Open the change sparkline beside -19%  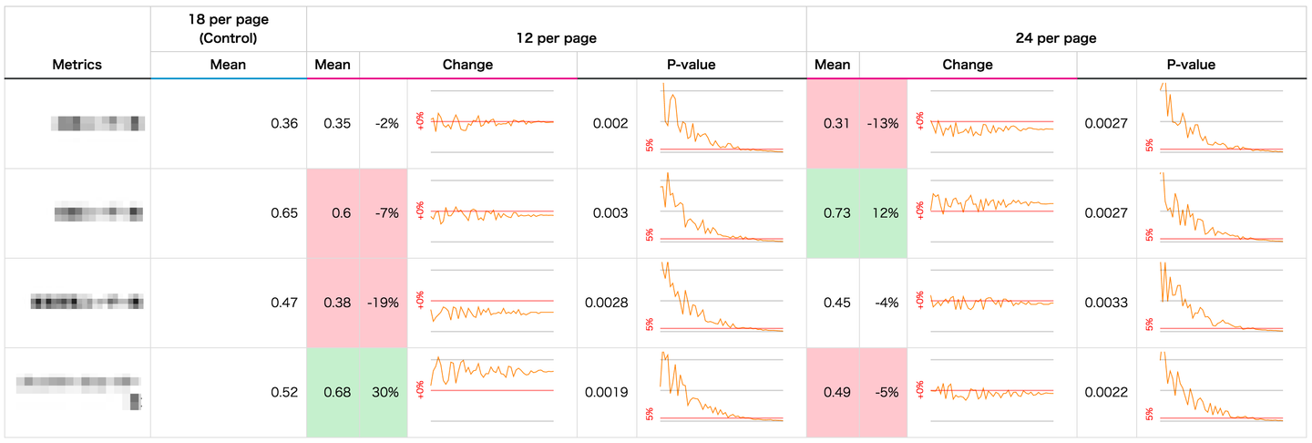[x=492, y=303]
